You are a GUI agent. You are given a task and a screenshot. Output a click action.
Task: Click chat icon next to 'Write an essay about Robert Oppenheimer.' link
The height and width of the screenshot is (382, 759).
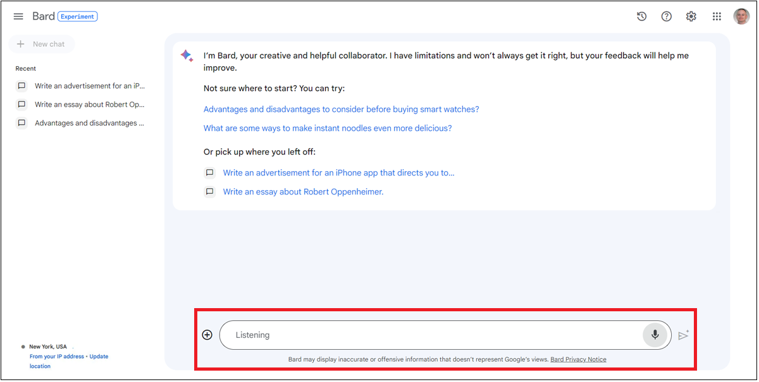coord(209,191)
